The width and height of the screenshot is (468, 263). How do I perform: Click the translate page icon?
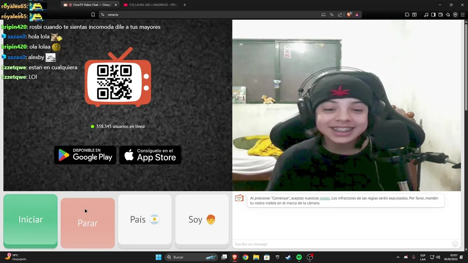[332, 15]
